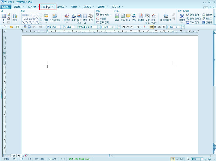Open the 쪽(W) menu

point(74,7)
